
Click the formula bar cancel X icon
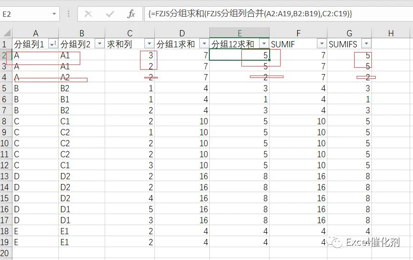88,14
